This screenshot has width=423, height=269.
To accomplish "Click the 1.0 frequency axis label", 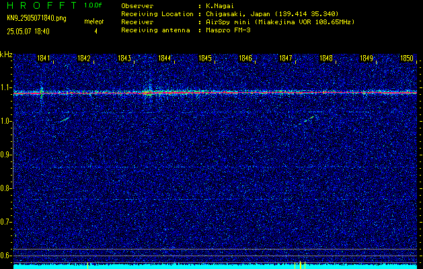I will click(5, 122).
